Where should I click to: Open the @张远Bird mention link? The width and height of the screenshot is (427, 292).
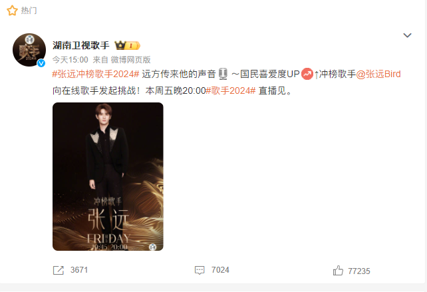(378, 74)
